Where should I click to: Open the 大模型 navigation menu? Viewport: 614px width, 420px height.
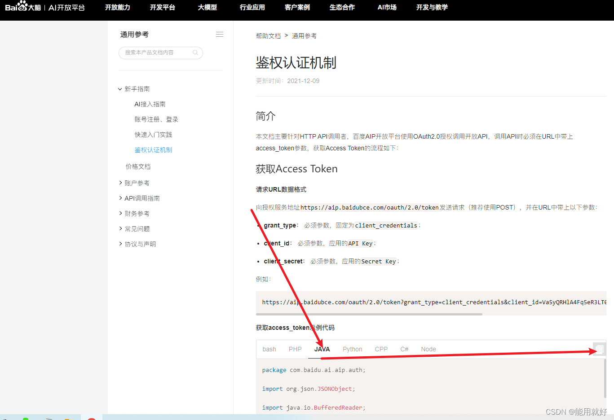[x=208, y=7]
